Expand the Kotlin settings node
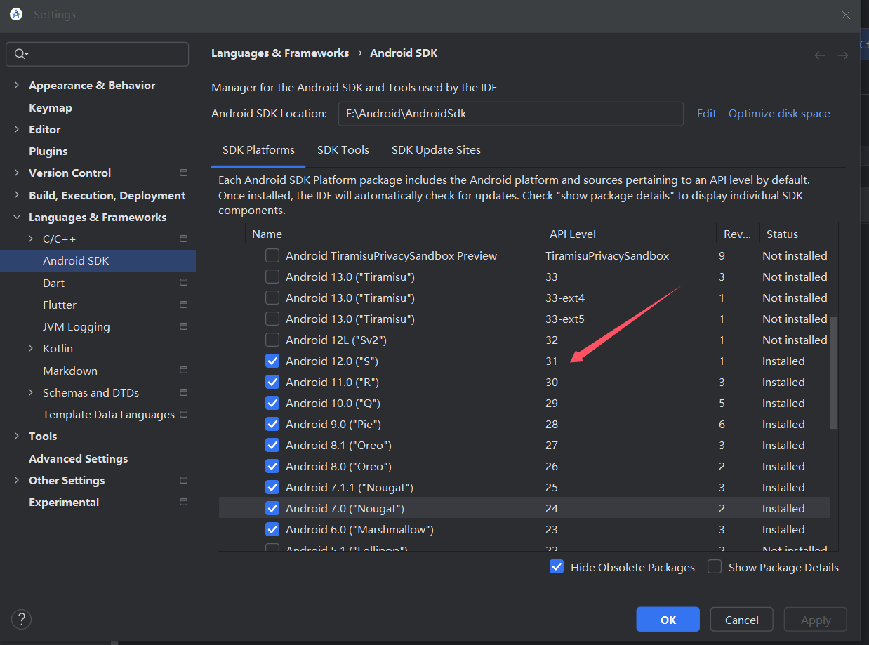The image size is (869, 645). point(31,349)
